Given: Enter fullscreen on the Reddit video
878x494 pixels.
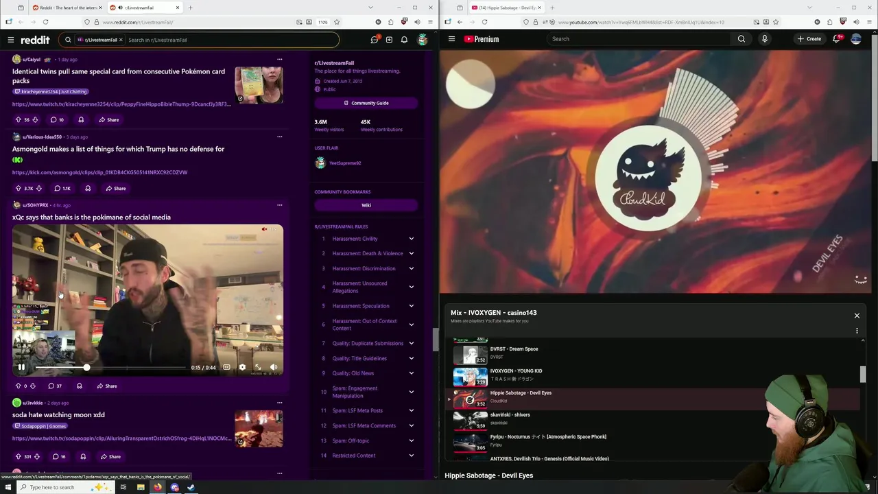Looking at the screenshot, I should tap(258, 367).
